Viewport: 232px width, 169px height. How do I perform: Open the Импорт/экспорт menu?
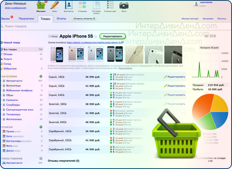tap(190, 19)
